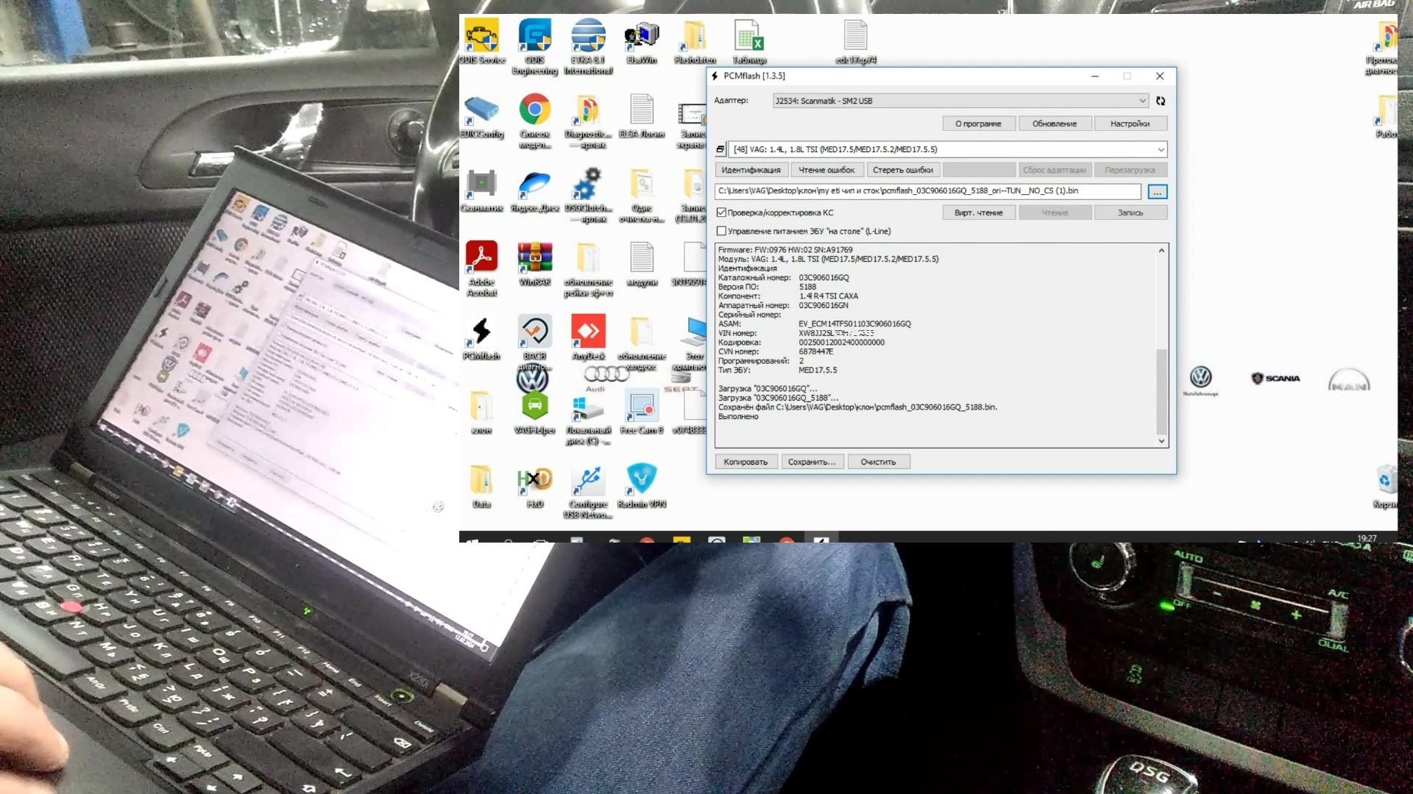Open the edc17cp74 text file icon
Image resolution: width=1413 pixels, height=794 pixels.
[x=856, y=41]
